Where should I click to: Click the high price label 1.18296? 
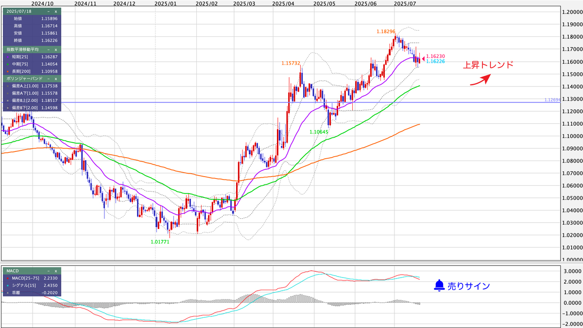point(385,31)
